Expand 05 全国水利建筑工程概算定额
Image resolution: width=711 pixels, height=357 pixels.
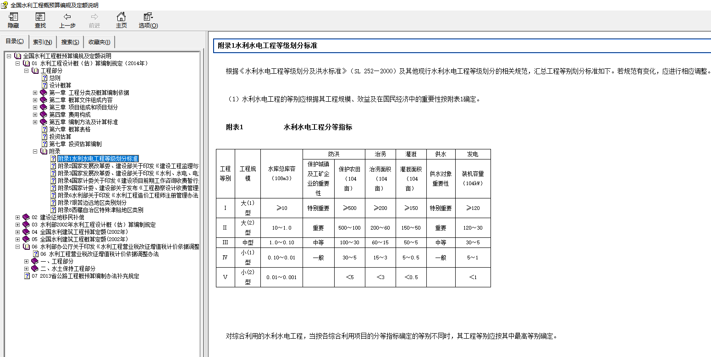(18, 239)
